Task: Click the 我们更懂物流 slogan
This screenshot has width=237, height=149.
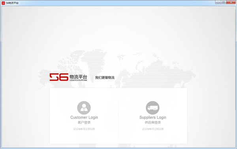Action: 105,78
